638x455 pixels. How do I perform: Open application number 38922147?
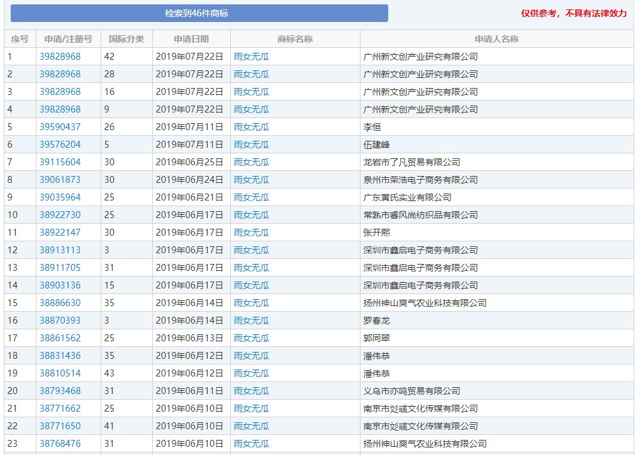tap(60, 233)
